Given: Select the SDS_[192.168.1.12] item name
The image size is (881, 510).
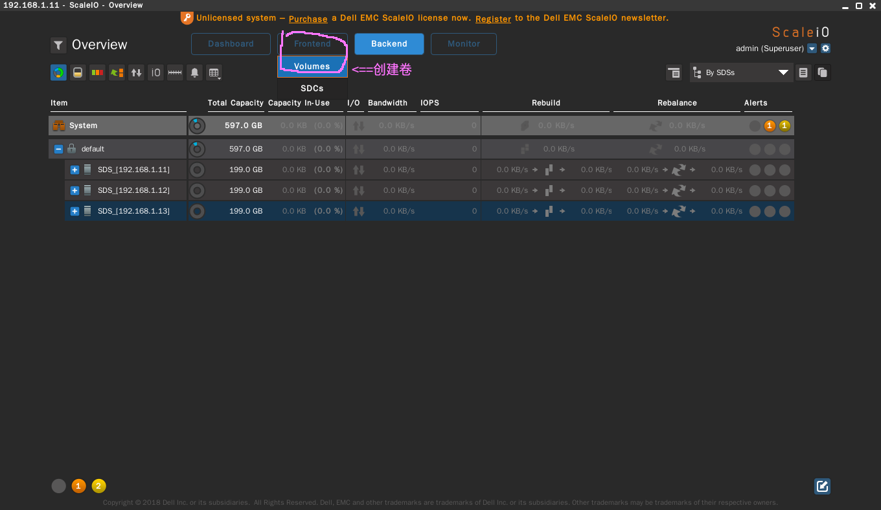Looking at the screenshot, I should coord(133,190).
